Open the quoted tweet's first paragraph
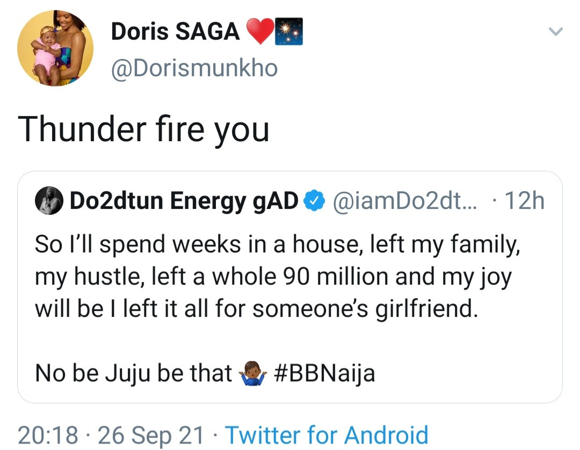The height and width of the screenshot is (450, 580). click(274, 278)
